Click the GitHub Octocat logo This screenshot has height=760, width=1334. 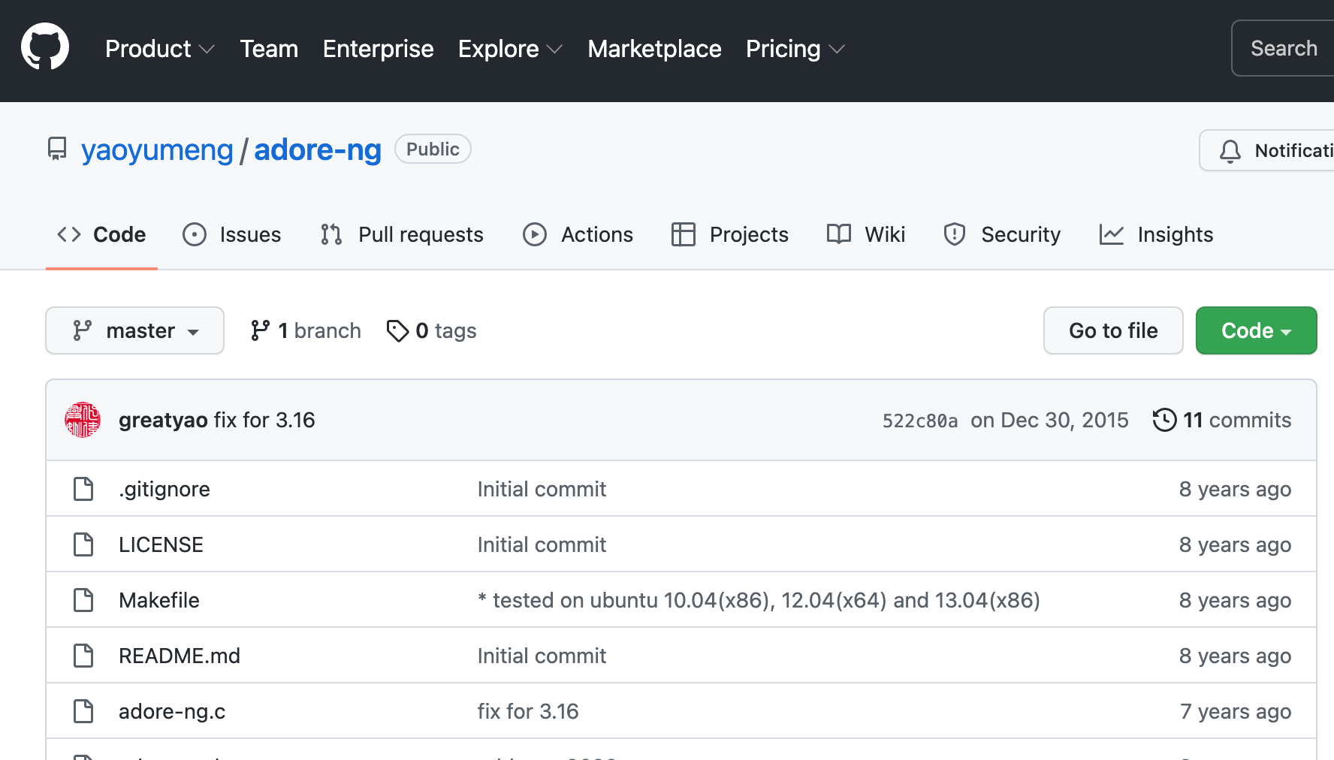pyautogui.click(x=46, y=46)
